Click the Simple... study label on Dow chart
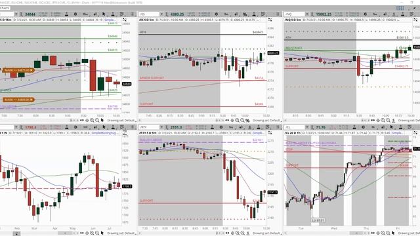The height and width of the screenshot is (236, 420). [110, 20]
